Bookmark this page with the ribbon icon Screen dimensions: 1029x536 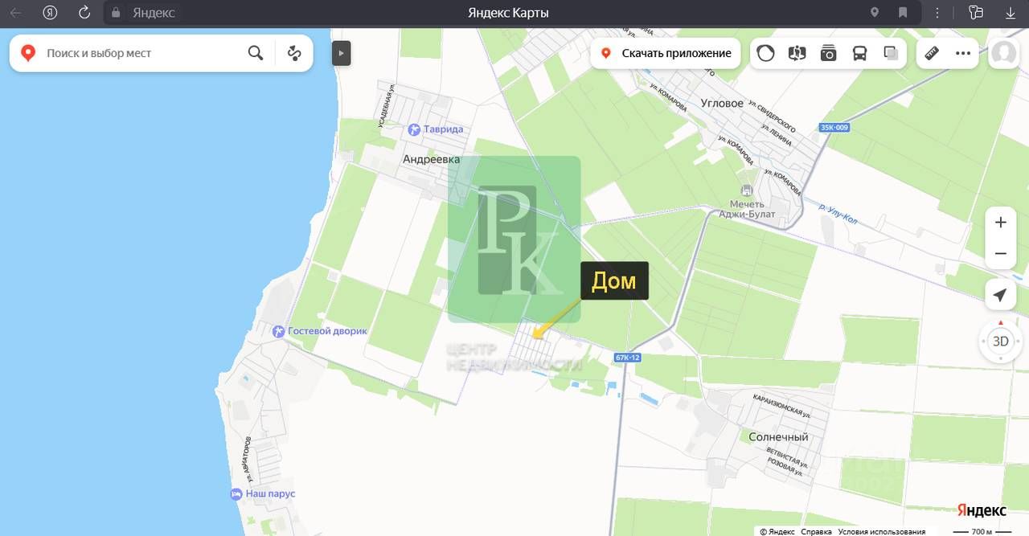tap(903, 13)
